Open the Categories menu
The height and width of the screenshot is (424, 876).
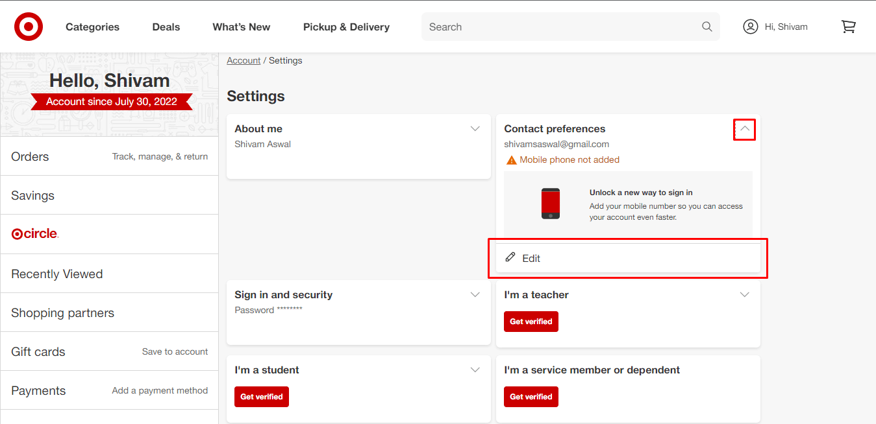(x=92, y=27)
